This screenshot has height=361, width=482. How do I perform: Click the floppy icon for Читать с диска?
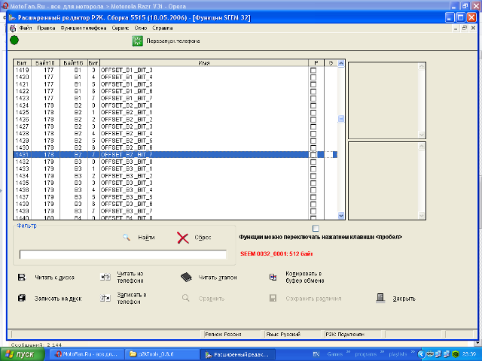[22, 278]
